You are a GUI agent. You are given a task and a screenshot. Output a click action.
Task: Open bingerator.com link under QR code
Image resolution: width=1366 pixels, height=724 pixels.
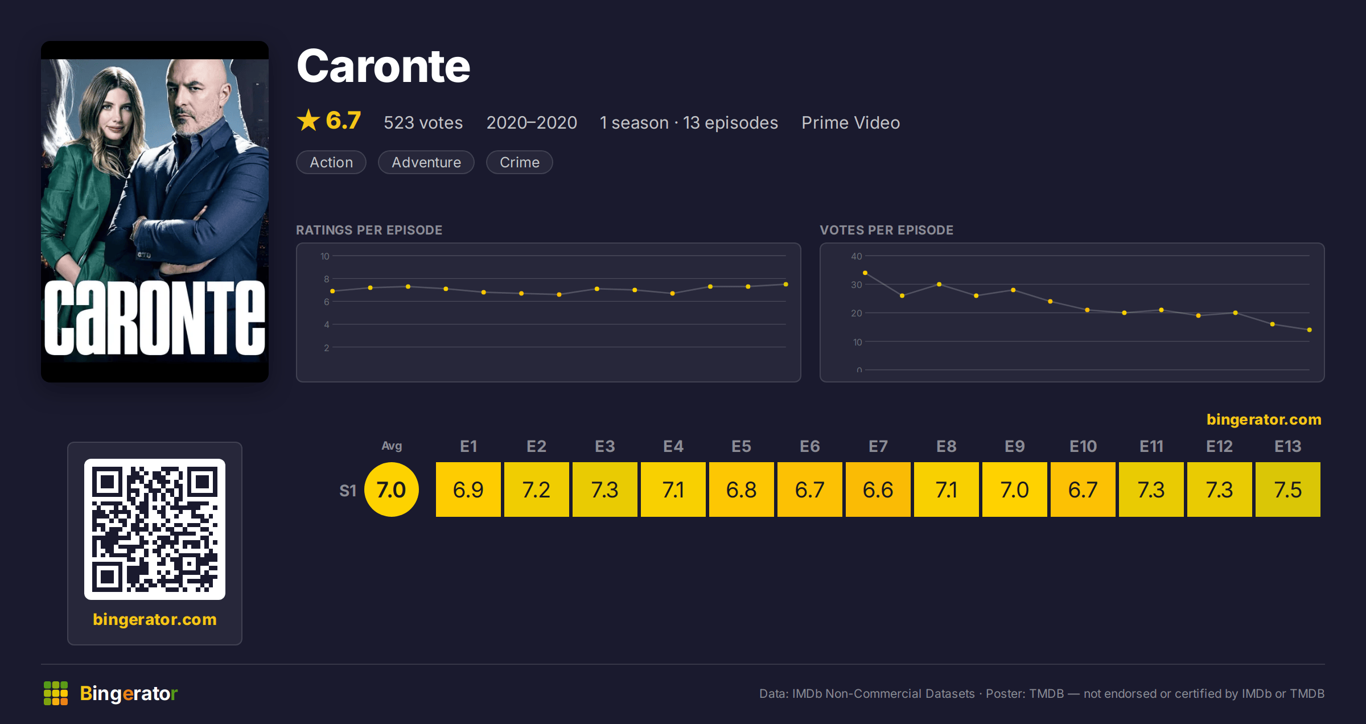click(x=155, y=619)
